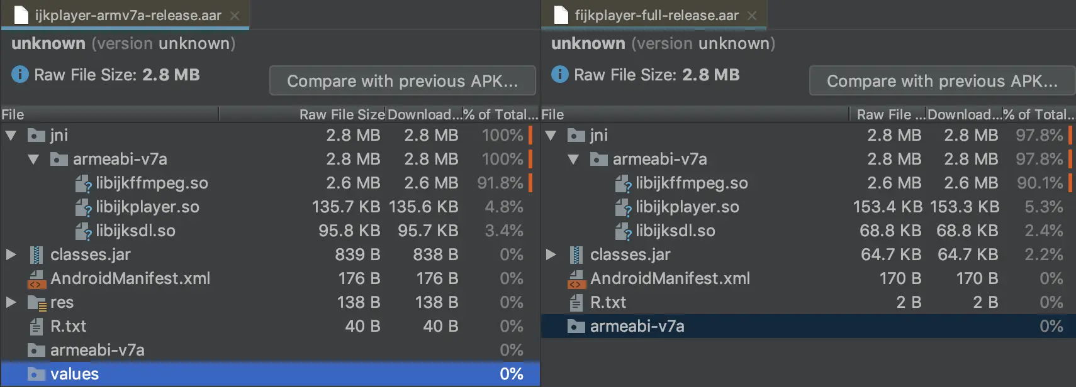Collapse jni folder in left panel
Image resolution: width=1076 pixels, height=387 pixels.
(11, 135)
